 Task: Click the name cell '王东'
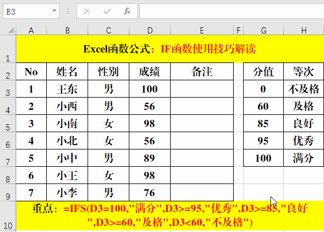point(67,89)
